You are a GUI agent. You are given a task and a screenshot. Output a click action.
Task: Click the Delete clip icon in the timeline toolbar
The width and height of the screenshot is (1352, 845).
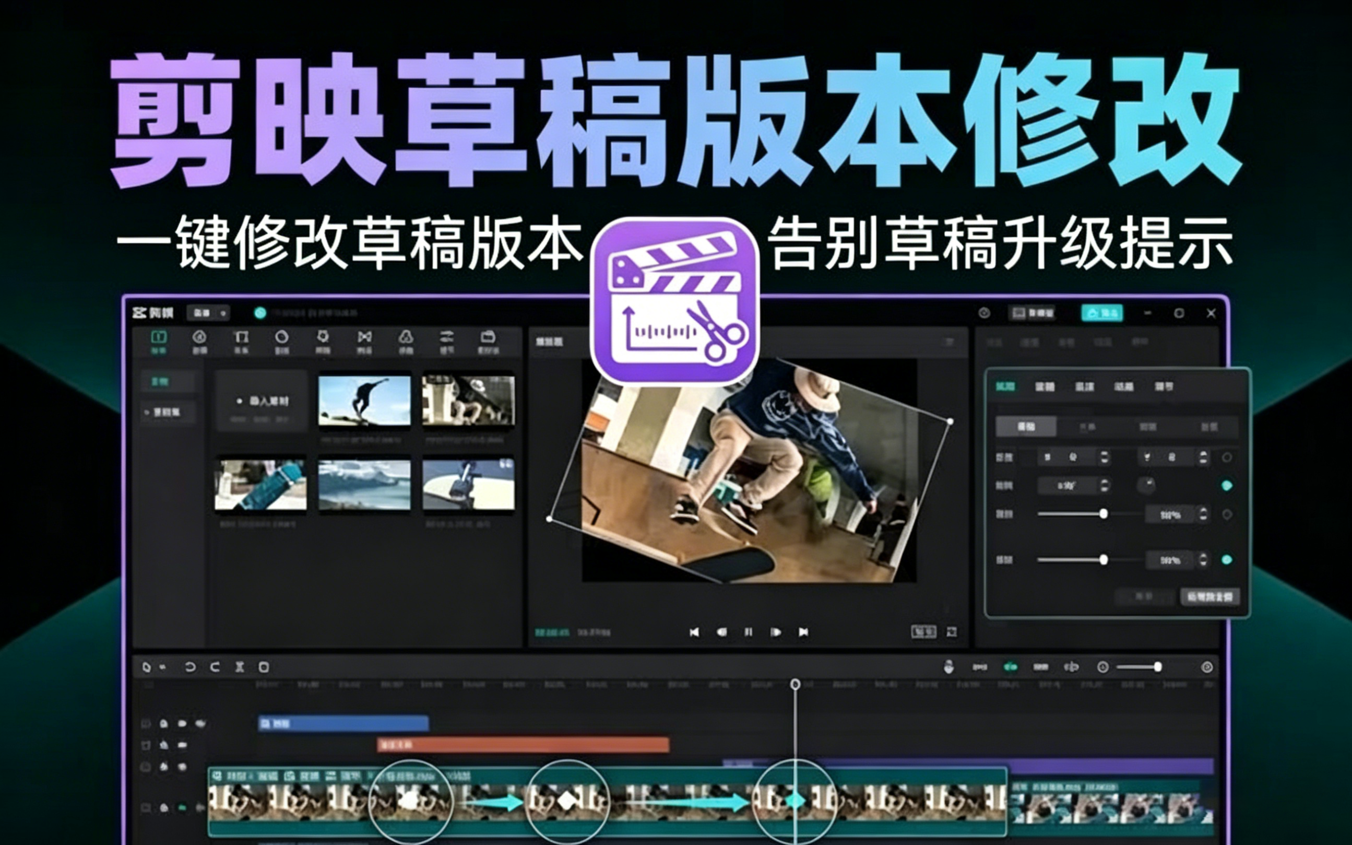[x=264, y=667]
